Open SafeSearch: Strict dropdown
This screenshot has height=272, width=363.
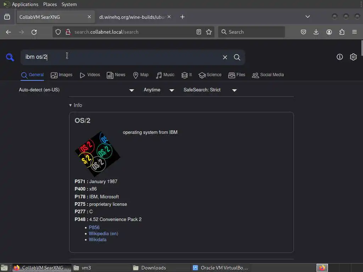210,90
